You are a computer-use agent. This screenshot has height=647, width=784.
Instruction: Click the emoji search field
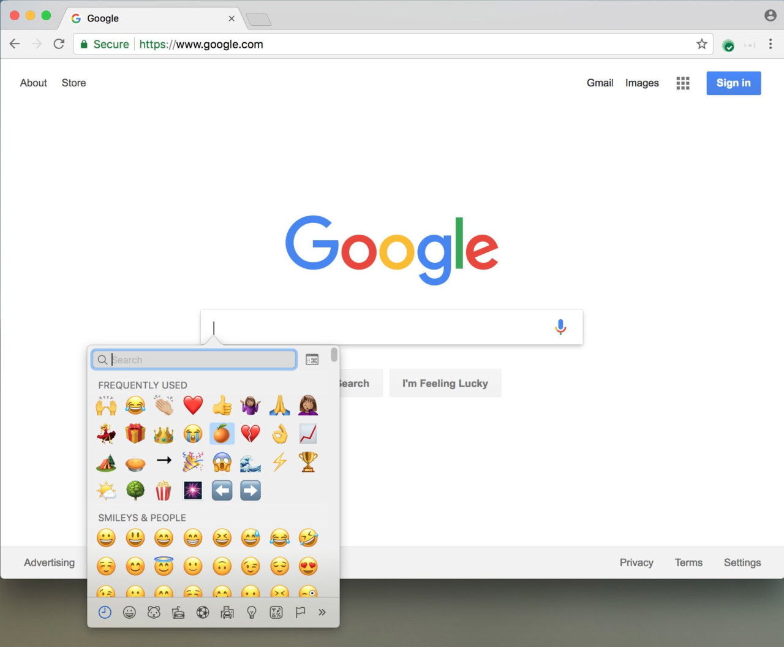click(x=194, y=360)
